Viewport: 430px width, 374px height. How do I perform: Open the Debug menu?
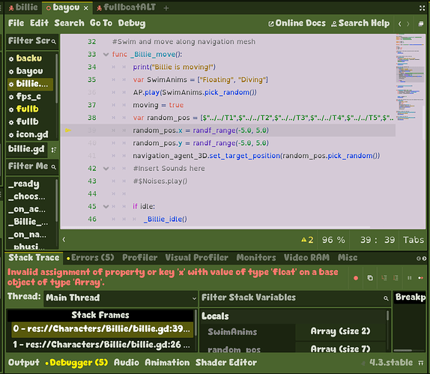(132, 23)
